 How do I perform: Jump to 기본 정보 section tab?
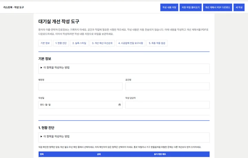[45, 43]
